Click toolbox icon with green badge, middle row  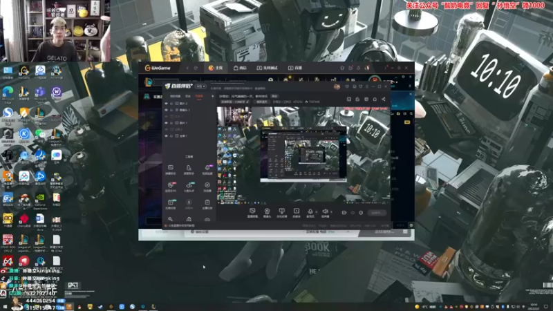point(189,187)
